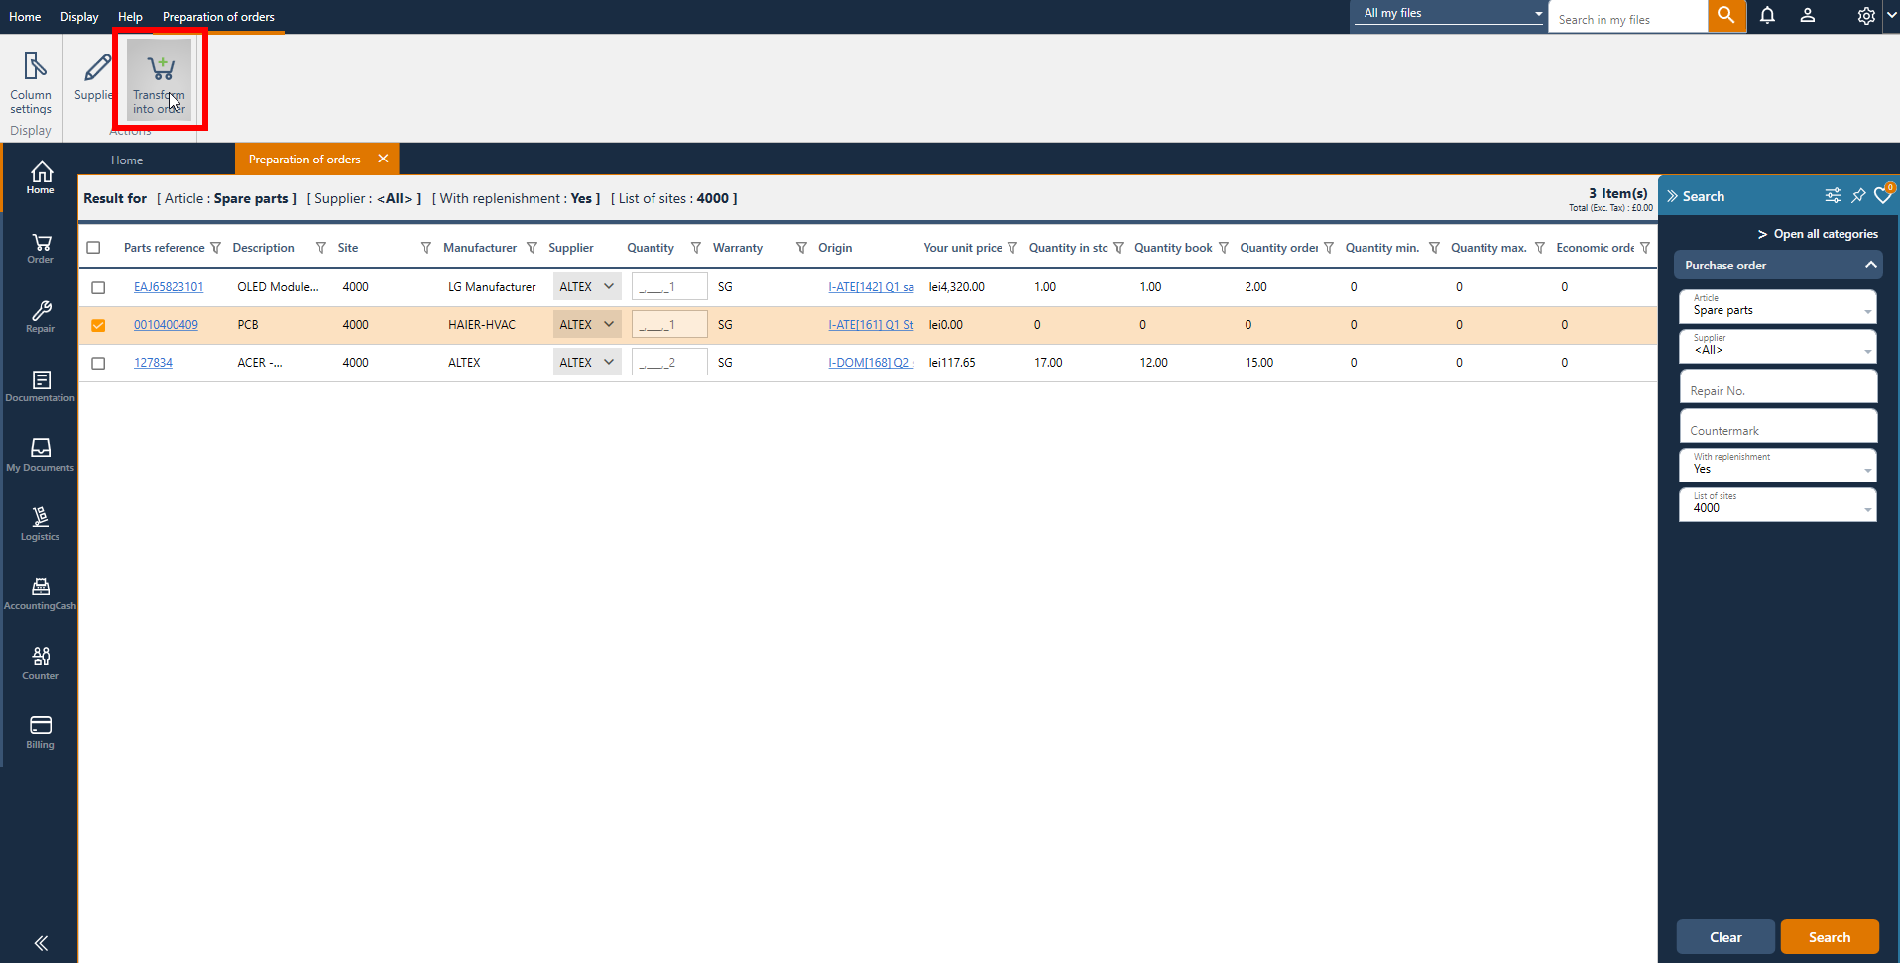This screenshot has height=963, width=1900.
Task: Open AccountingCash in the sidebar
Action: click(41, 594)
